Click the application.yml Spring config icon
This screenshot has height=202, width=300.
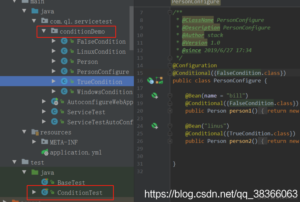point(45,152)
